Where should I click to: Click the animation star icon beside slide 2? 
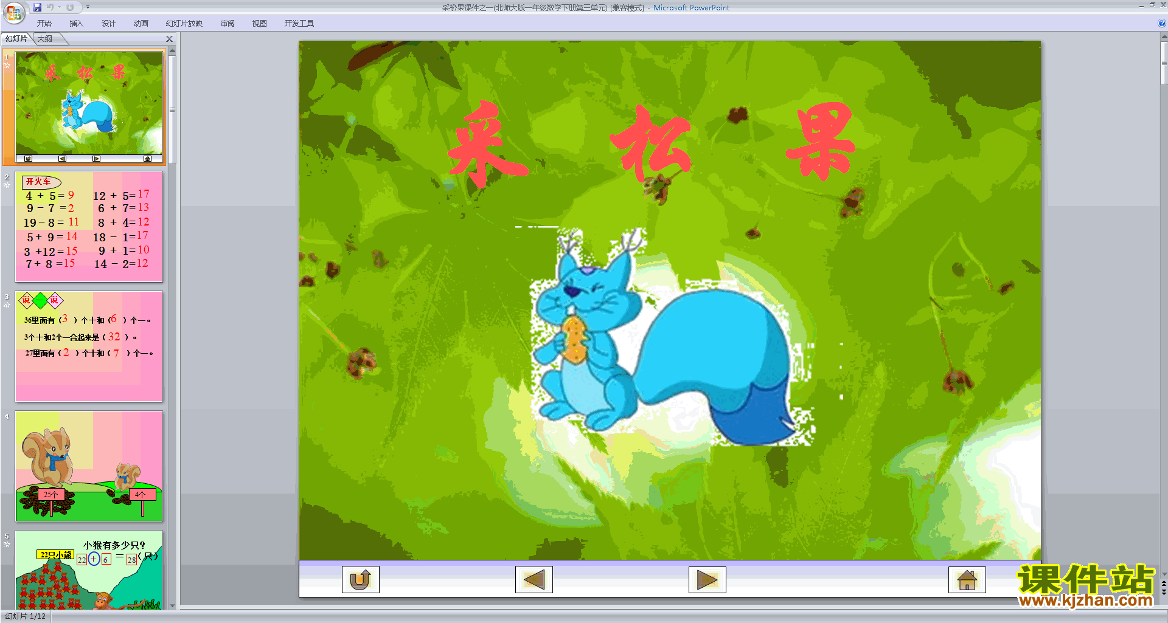tap(7, 185)
